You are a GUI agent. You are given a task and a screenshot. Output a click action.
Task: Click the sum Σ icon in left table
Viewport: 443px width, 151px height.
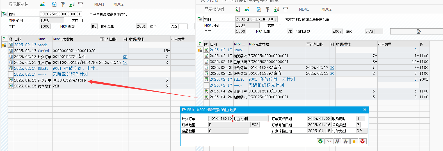pos(4,39)
